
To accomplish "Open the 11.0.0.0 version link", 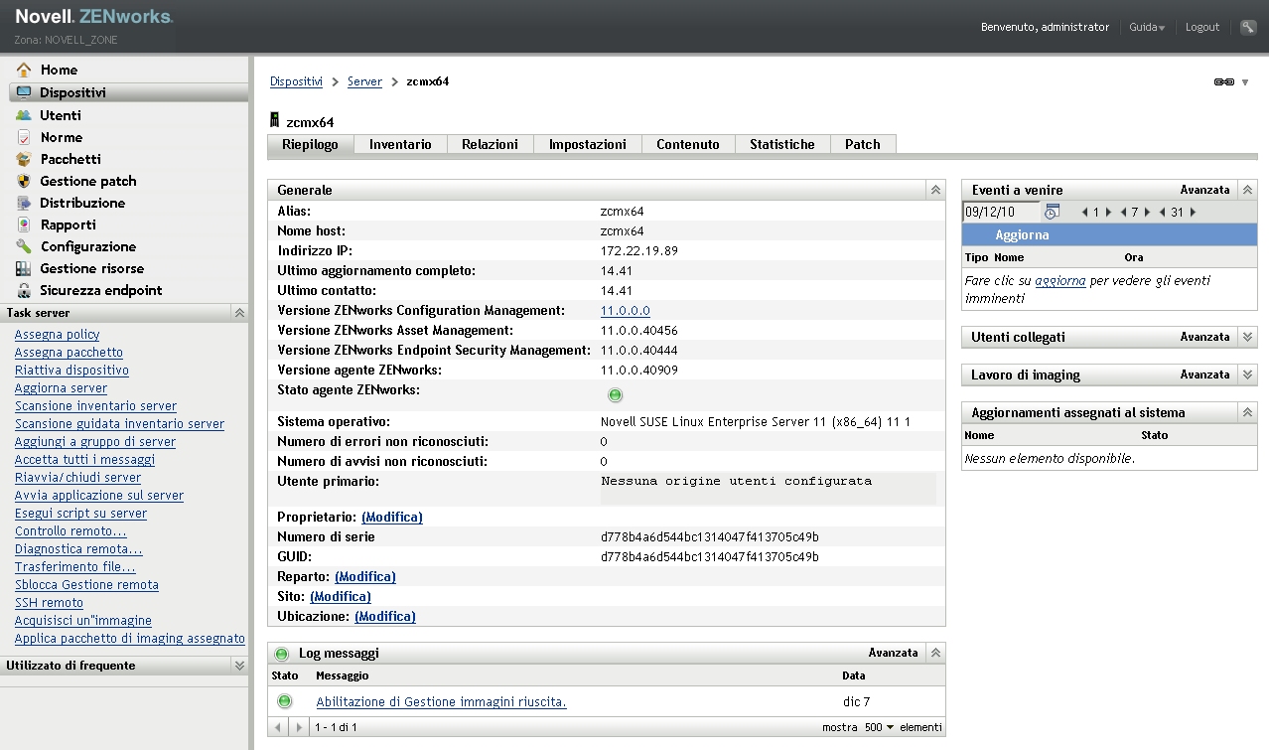I will [625, 311].
